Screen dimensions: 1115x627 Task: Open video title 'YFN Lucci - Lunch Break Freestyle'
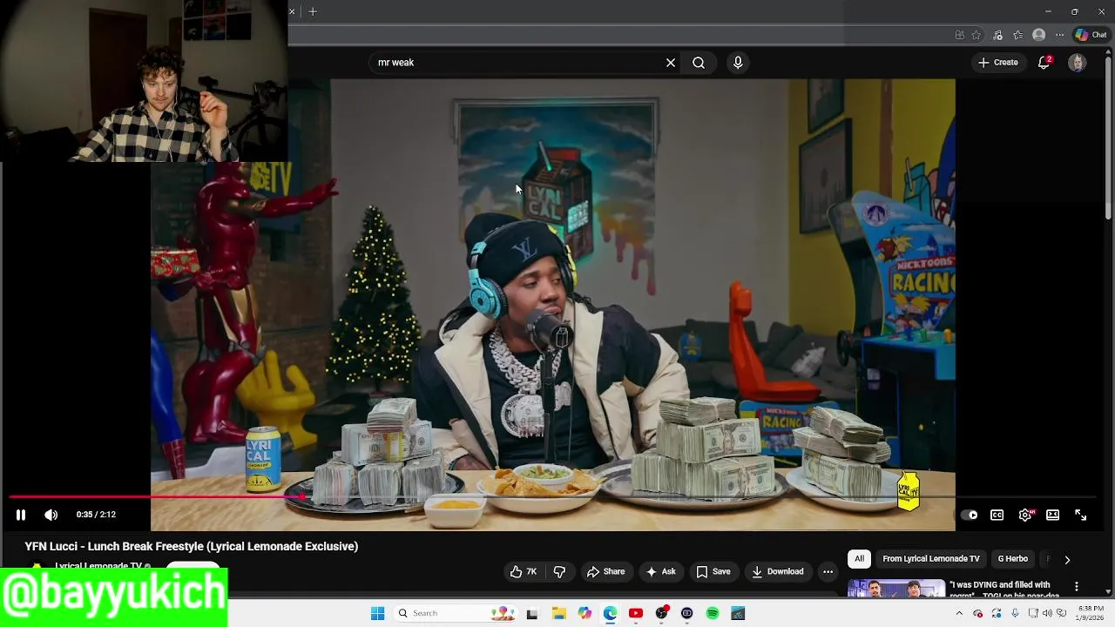pos(192,546)
